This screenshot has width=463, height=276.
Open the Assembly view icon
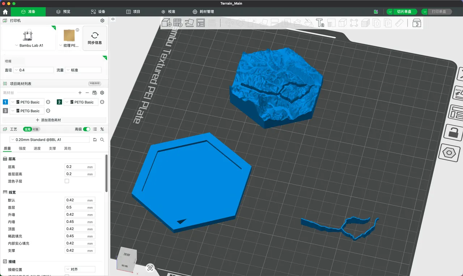(417, 23)
